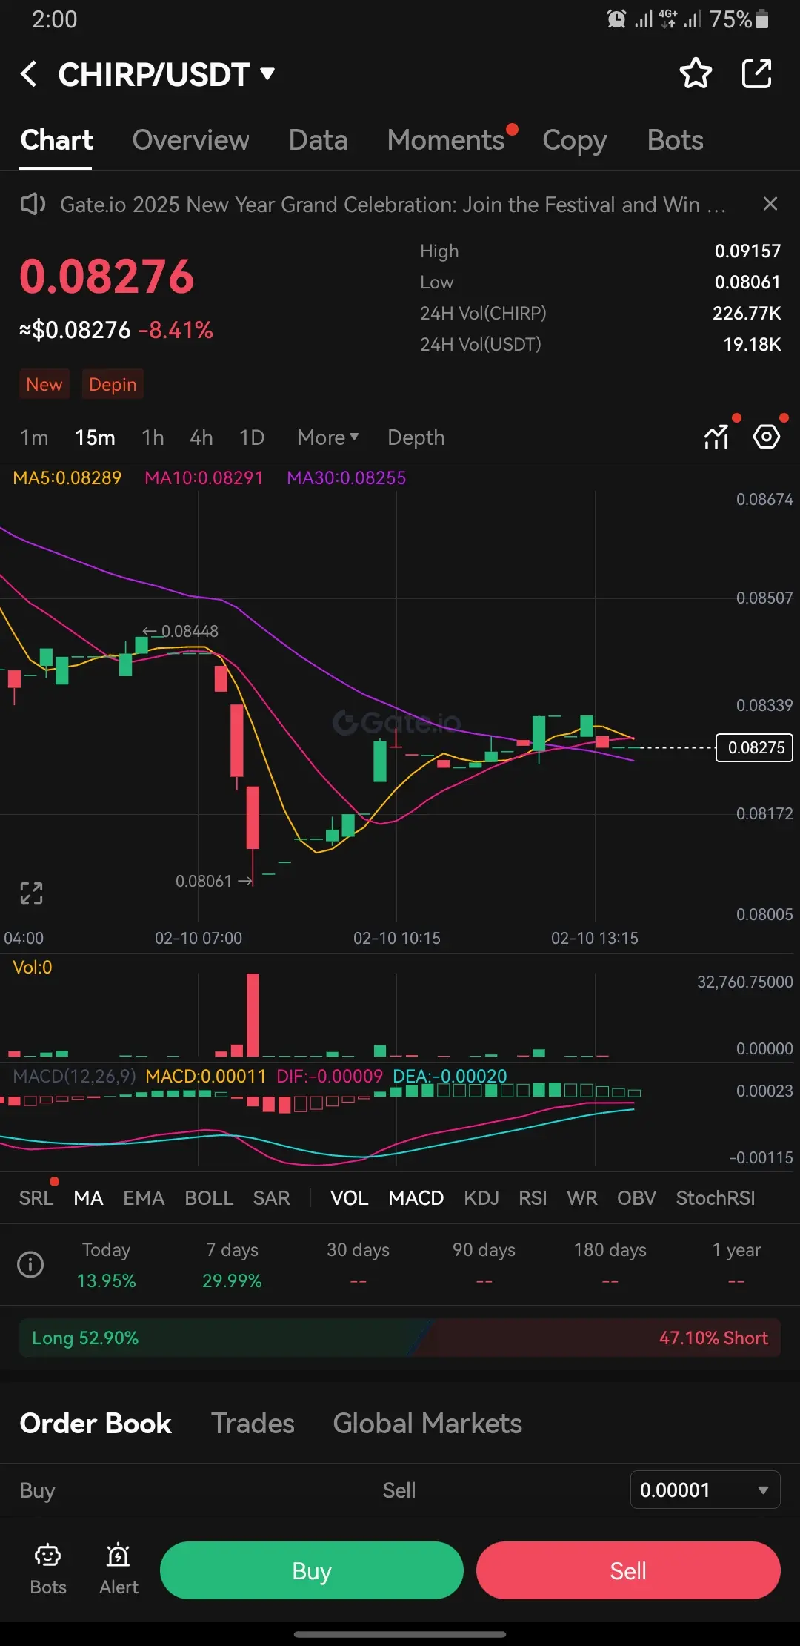Switch to the Data tab
Viewport: 800px width, 1646px height.
(x=318, y=140)
